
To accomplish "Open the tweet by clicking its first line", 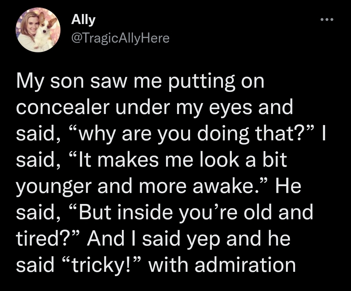I will coord(140,82).
